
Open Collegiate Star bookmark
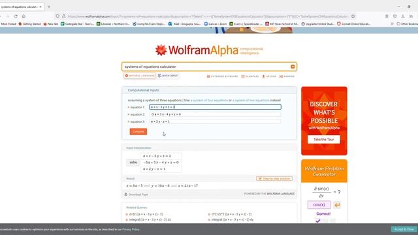[77, 23]
